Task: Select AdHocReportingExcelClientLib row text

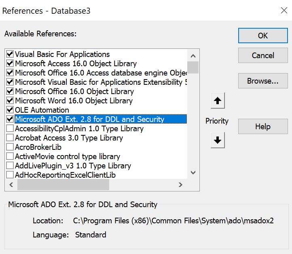Action: pos(65,175)
